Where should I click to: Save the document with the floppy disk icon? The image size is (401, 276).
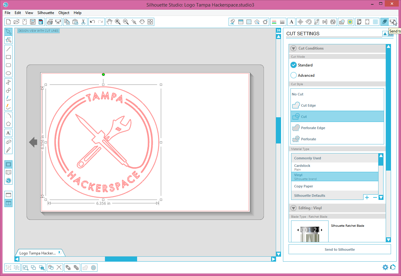click(x=33, y=22)
